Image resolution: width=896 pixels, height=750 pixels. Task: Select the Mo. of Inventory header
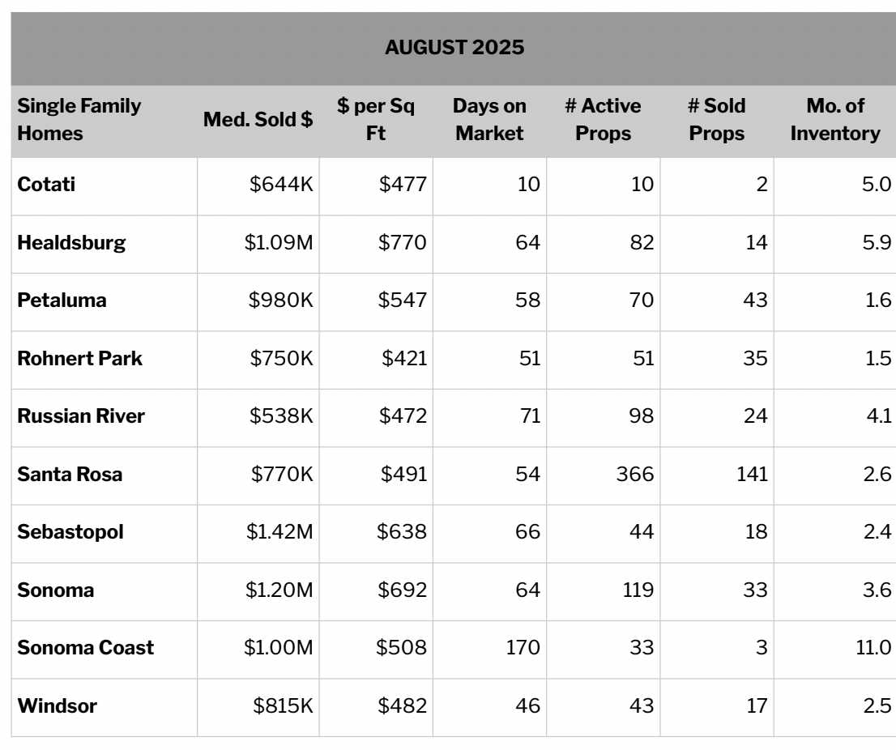(x=835, y=120)
